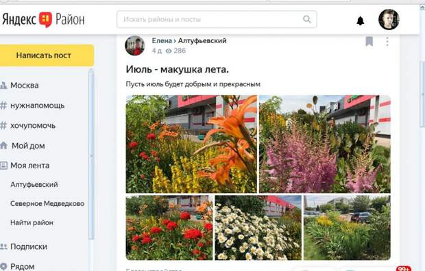The width and height of the screenshot is (425, 271).
Task: Click the search magnifier icon
Action: click(x=307, y=19)
